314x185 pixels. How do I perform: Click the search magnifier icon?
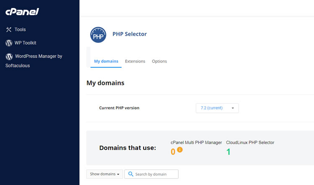coord(131,174)
